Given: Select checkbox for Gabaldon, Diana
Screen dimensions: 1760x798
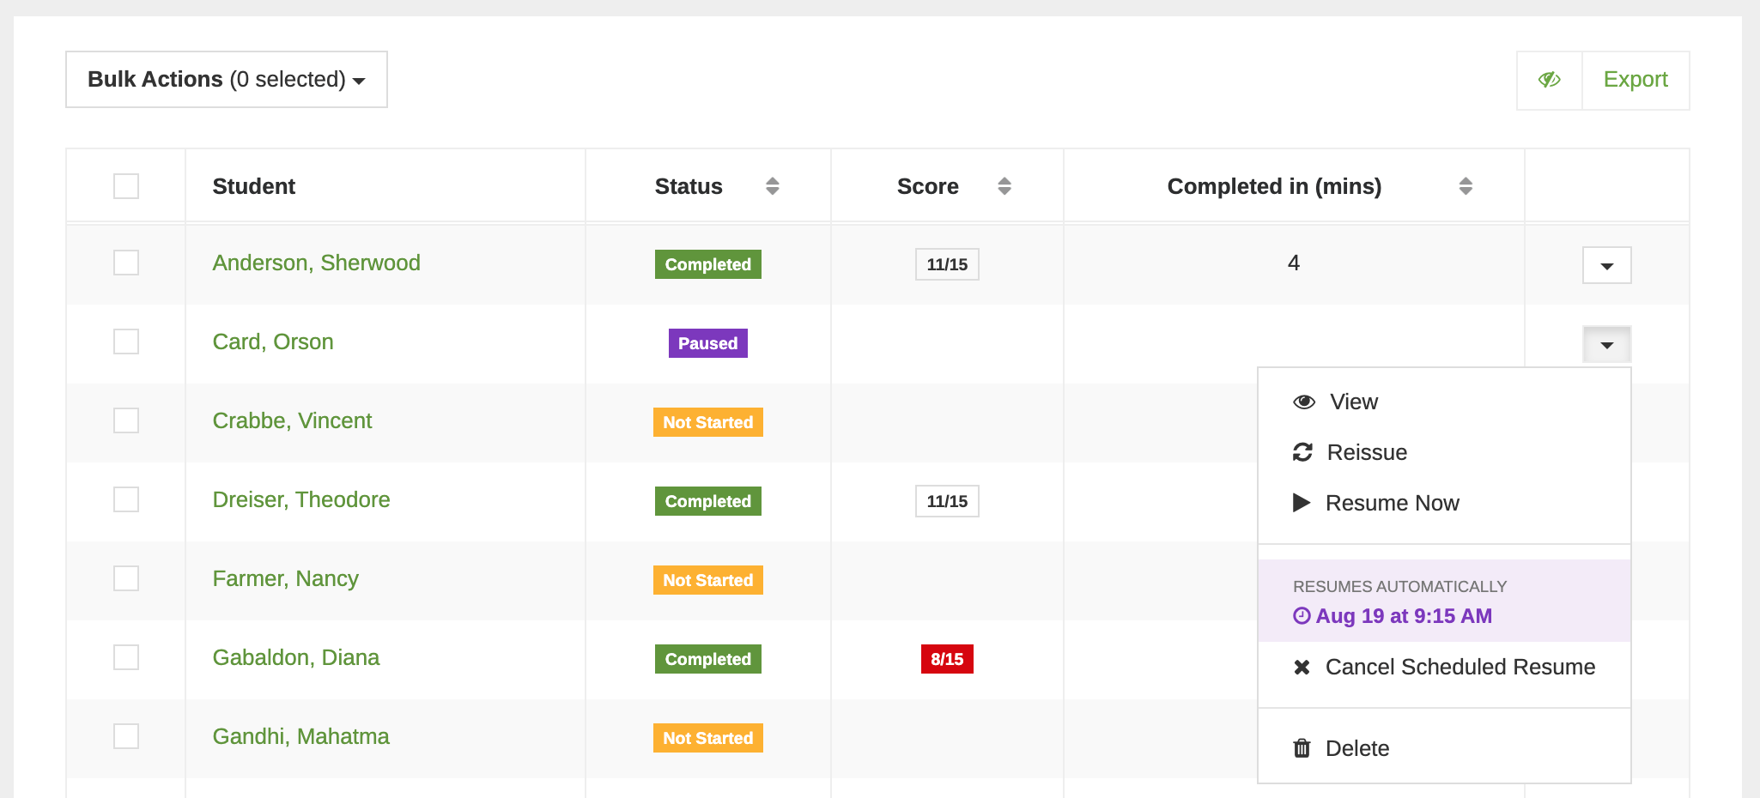Looking at the screenshot, I should pyautogui.click(x=126, y=657).
